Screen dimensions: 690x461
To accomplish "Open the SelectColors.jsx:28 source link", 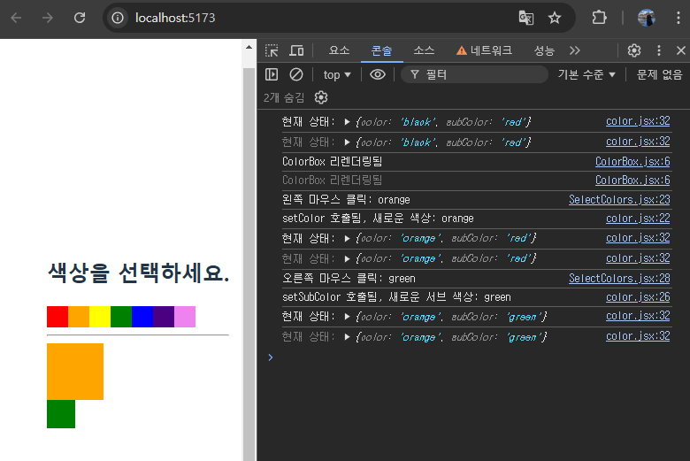I will coord(619,278).
